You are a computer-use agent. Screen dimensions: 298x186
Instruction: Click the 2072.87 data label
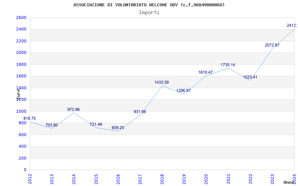pos(272,45)
